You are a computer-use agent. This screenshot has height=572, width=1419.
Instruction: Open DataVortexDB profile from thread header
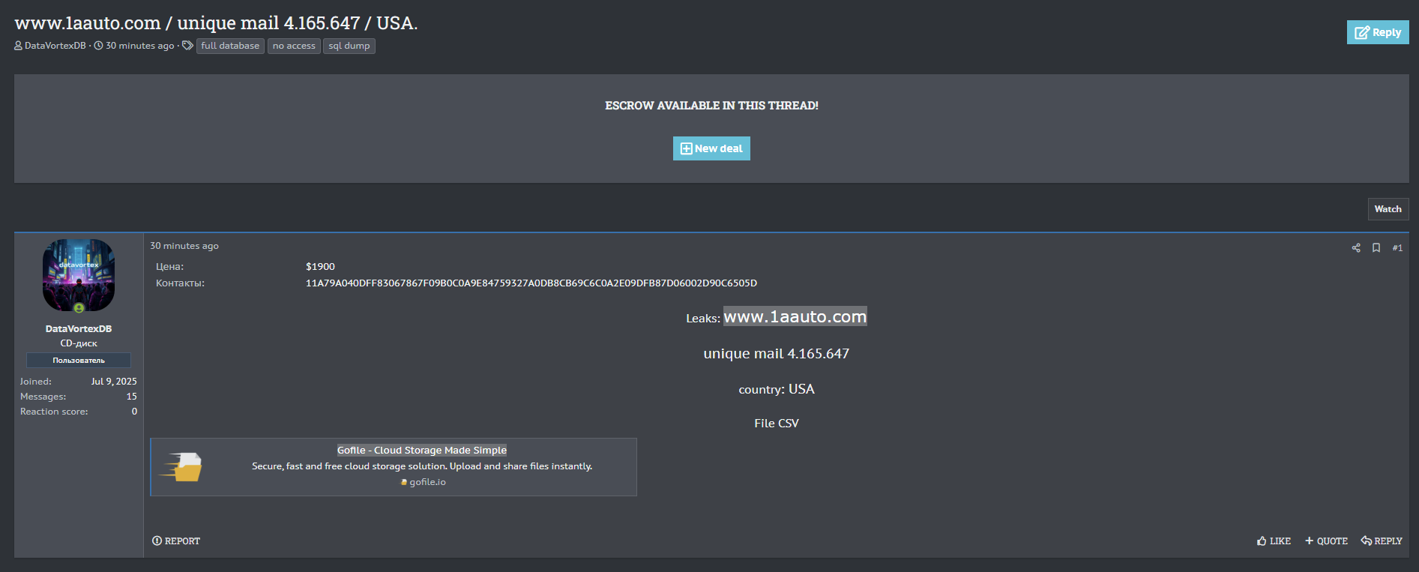[x=55, y=46]
